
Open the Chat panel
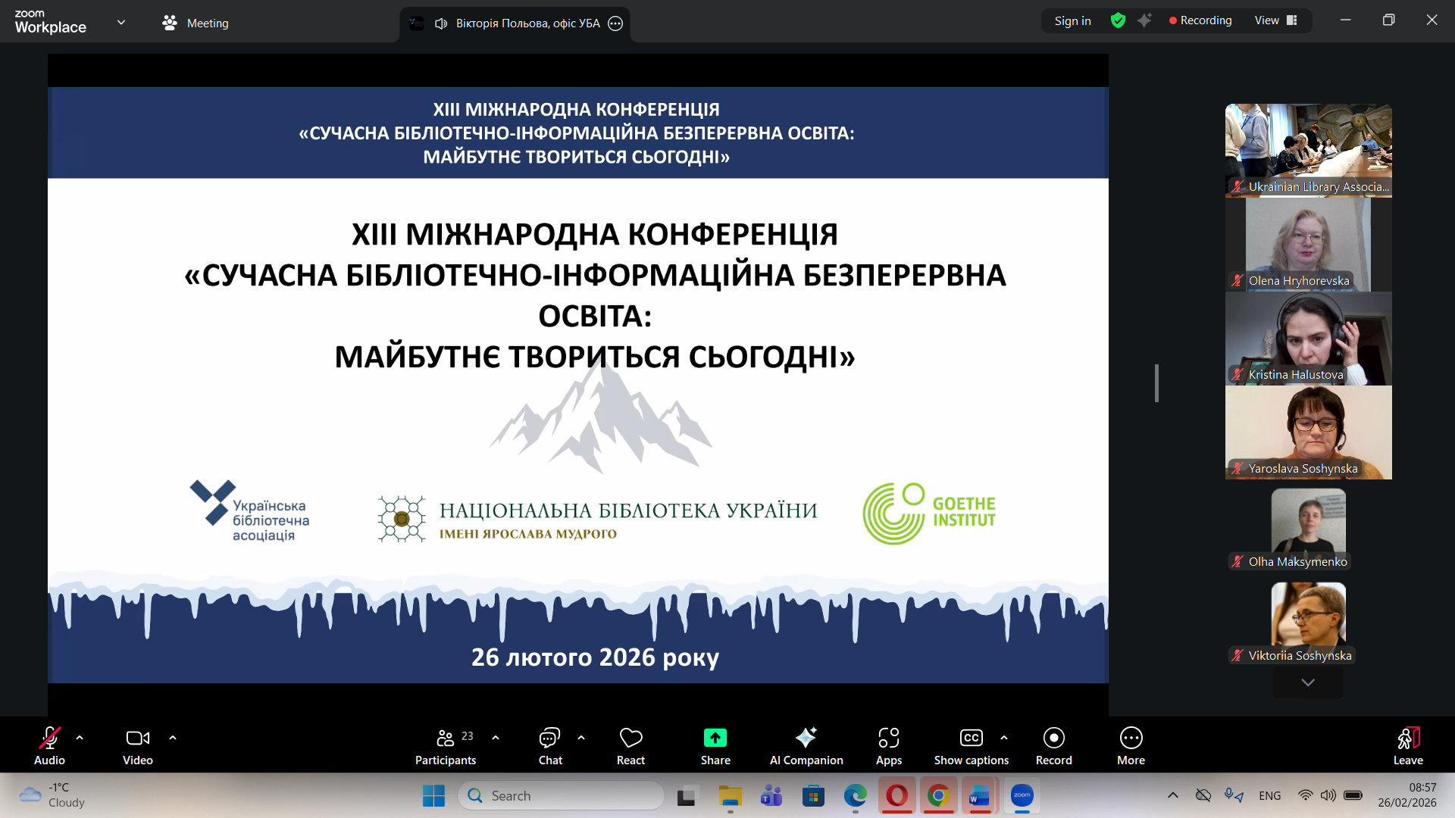point(549,746)
